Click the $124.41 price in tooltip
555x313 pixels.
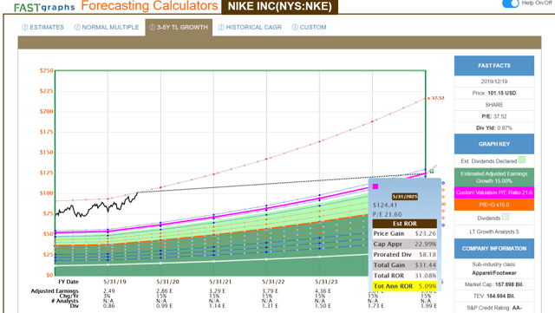[385, 205]
